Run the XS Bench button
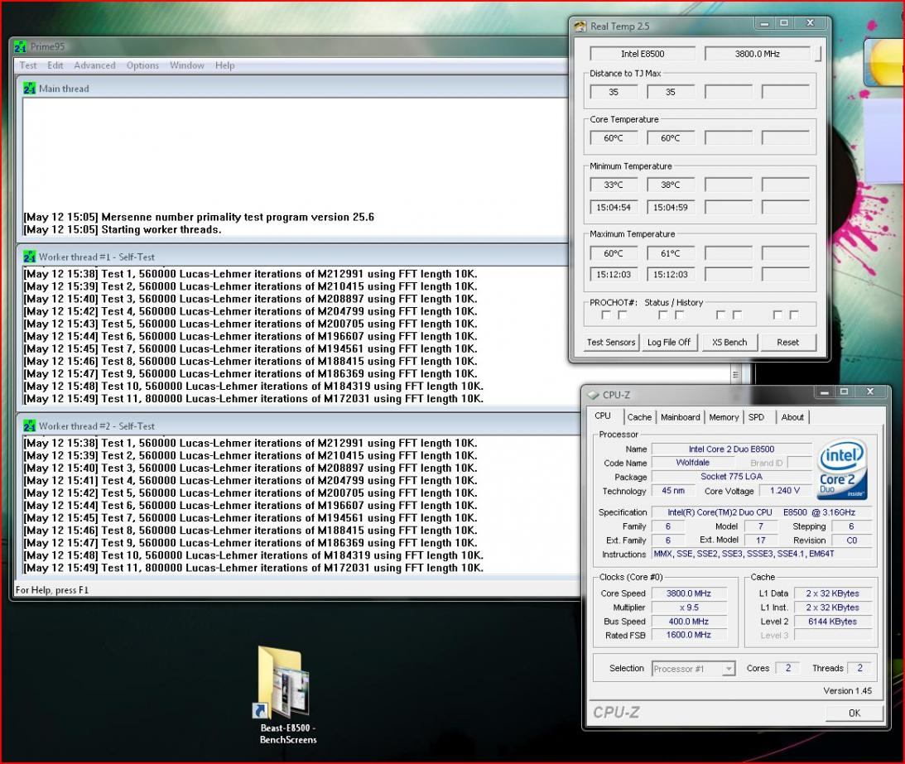 point(729,342)
